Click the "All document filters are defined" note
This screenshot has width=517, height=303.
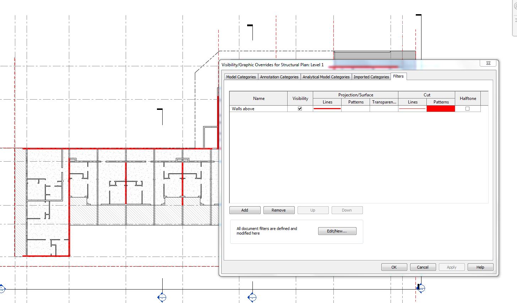coord(267,231)
